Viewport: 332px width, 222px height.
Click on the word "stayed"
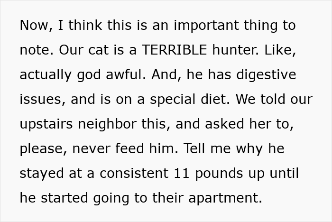point(42,173)
